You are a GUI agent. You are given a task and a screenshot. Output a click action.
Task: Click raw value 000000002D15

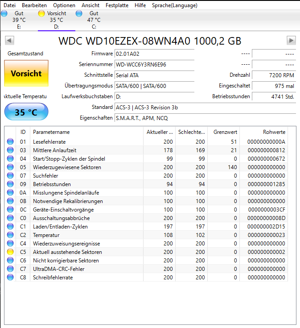267,227
